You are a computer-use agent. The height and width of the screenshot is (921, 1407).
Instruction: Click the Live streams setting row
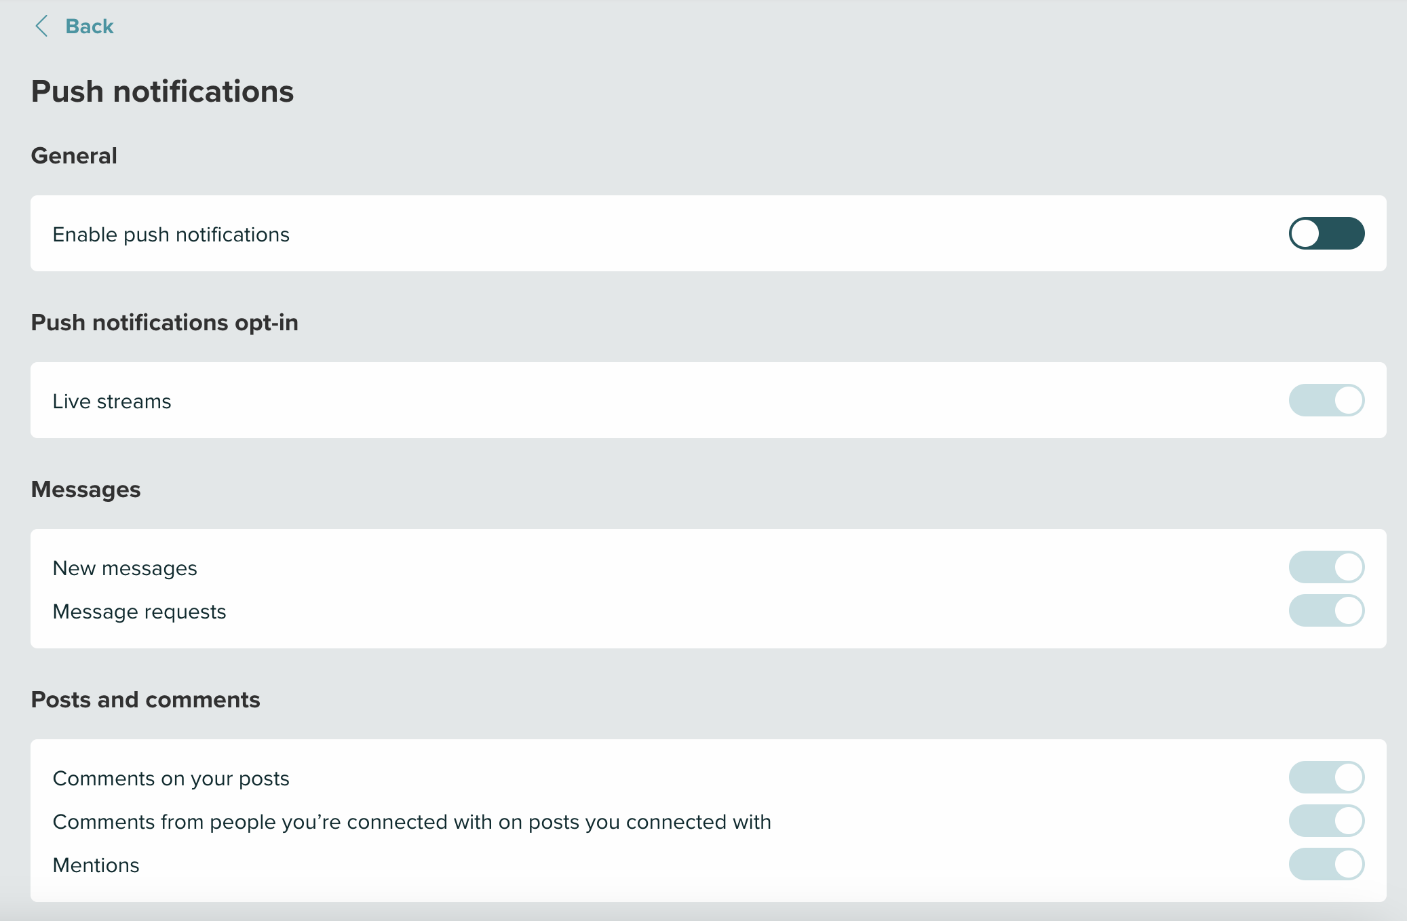pyautogui.click(x=112, y=400)
